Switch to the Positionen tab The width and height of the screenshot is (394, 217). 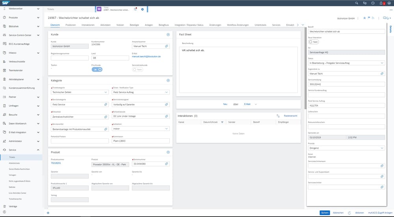tap(71, 25)
